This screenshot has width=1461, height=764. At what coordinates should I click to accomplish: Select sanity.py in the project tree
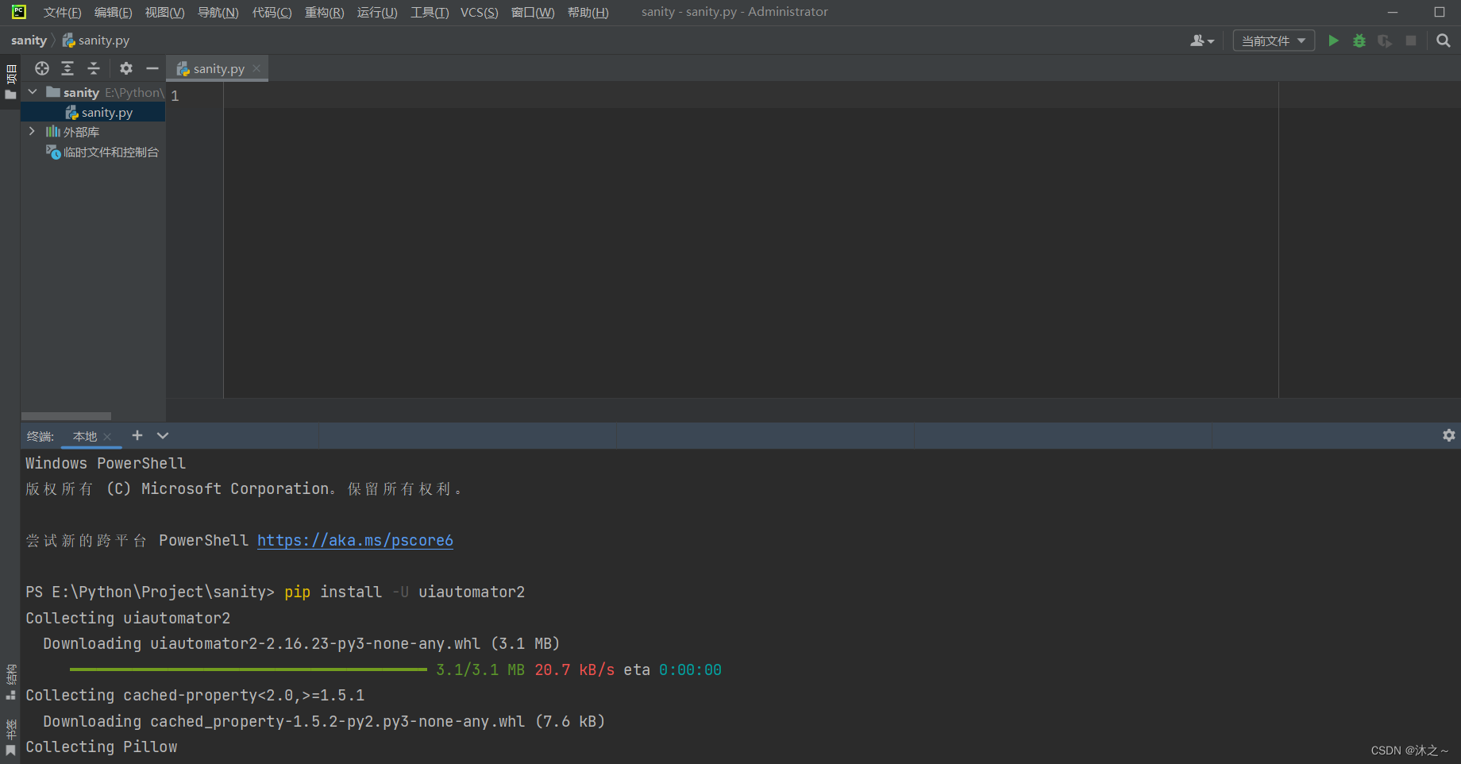[x=106, y=112]
